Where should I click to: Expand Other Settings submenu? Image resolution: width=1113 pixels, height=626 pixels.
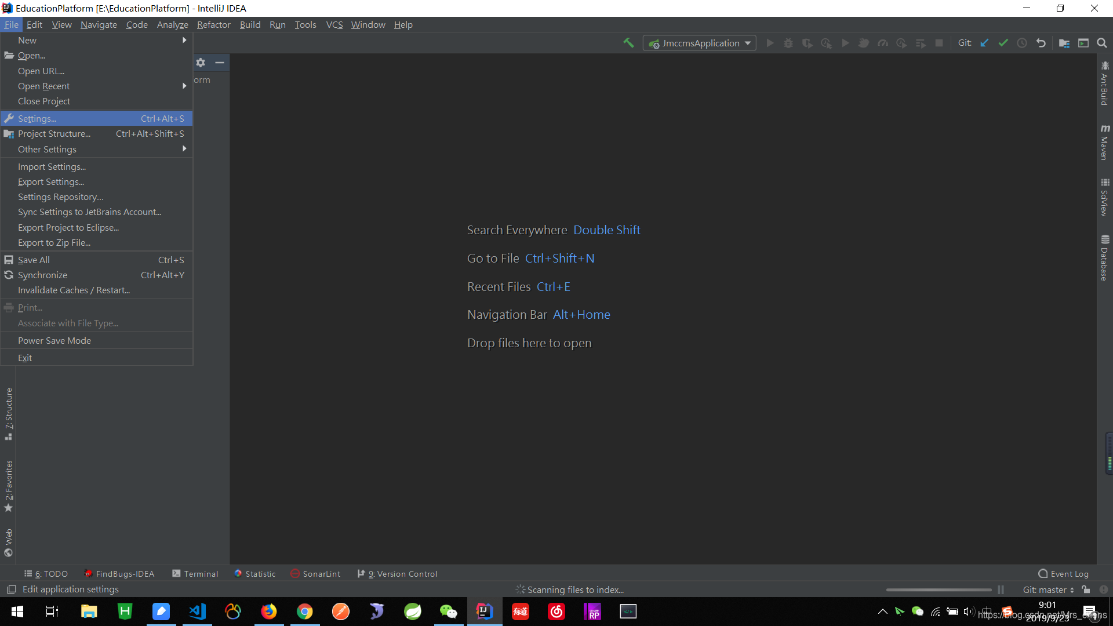97,149
